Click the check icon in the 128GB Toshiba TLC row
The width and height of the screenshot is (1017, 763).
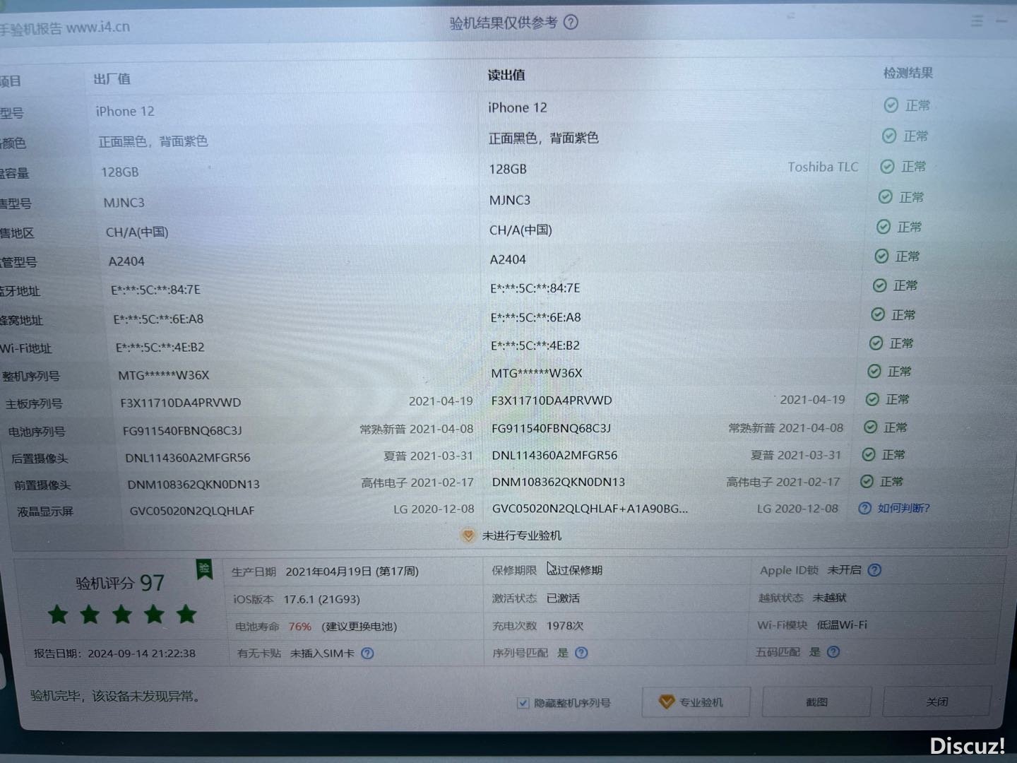click(887, 166)
